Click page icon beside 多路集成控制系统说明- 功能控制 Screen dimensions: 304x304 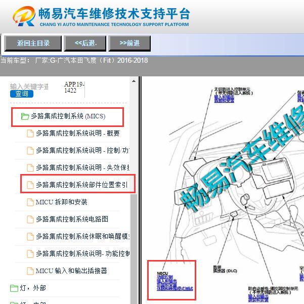(30, 253)
